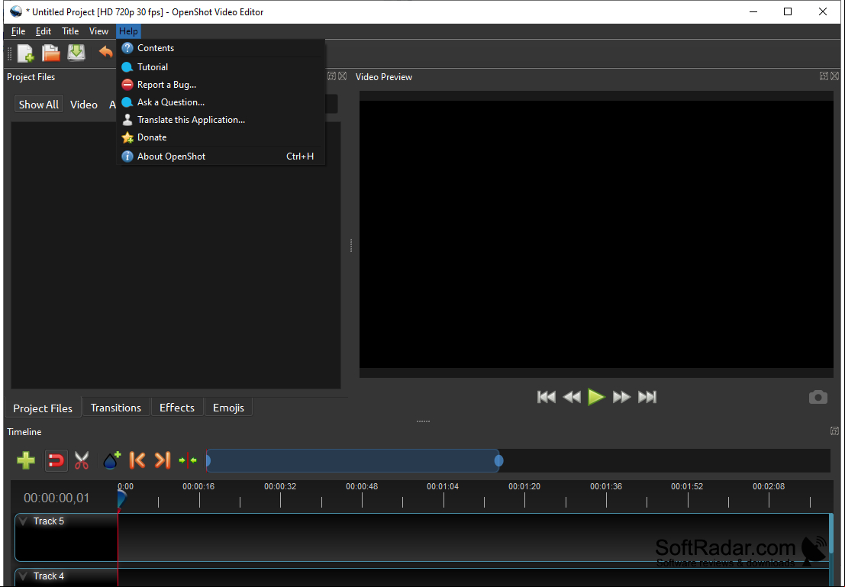This screenshot has height=587, width=845.
Task: Activate the razor scissors tool
Action: (82, 461)
